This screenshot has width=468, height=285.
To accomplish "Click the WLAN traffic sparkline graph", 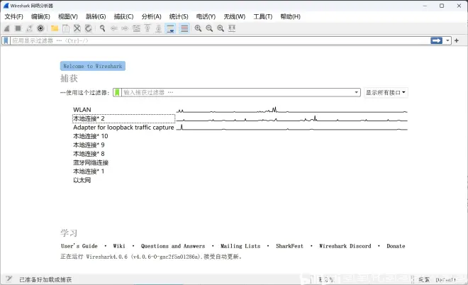I will [291, 110].
